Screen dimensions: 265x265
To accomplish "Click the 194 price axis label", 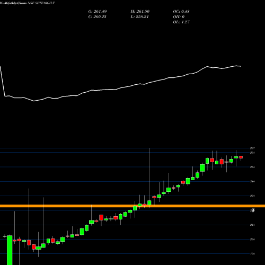I will 252,254.
